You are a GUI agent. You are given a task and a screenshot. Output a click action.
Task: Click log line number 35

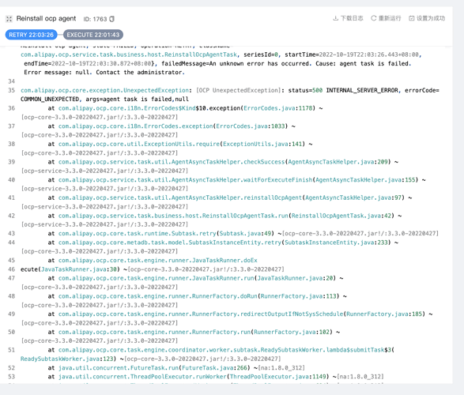coord(12,90)
